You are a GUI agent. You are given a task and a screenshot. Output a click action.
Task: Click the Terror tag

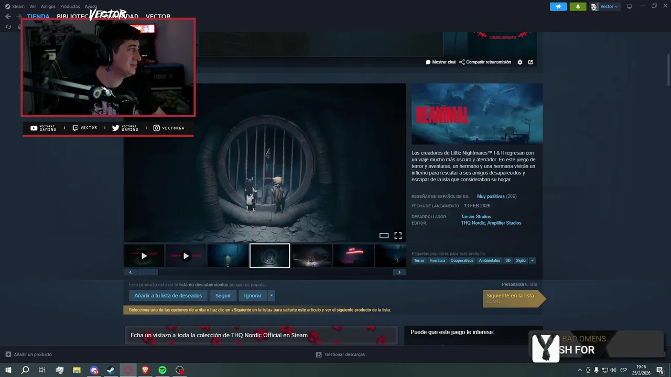(419, 260)
